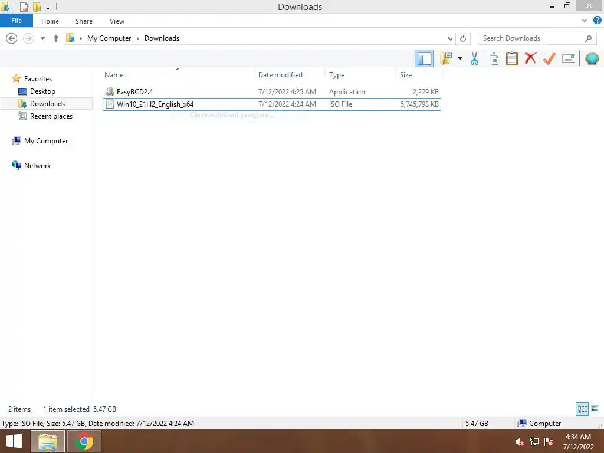Expand the breadcrumb arrow after My Computer
Screen dimensions: 604x453
click(137, 38)
